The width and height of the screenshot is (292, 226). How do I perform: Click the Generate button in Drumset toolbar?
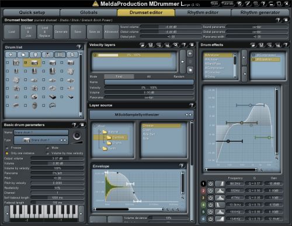(x=61, y=32)
